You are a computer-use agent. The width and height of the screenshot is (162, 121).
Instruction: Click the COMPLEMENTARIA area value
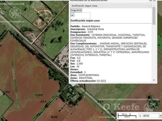pyautogui.click(x=89, y=75)
